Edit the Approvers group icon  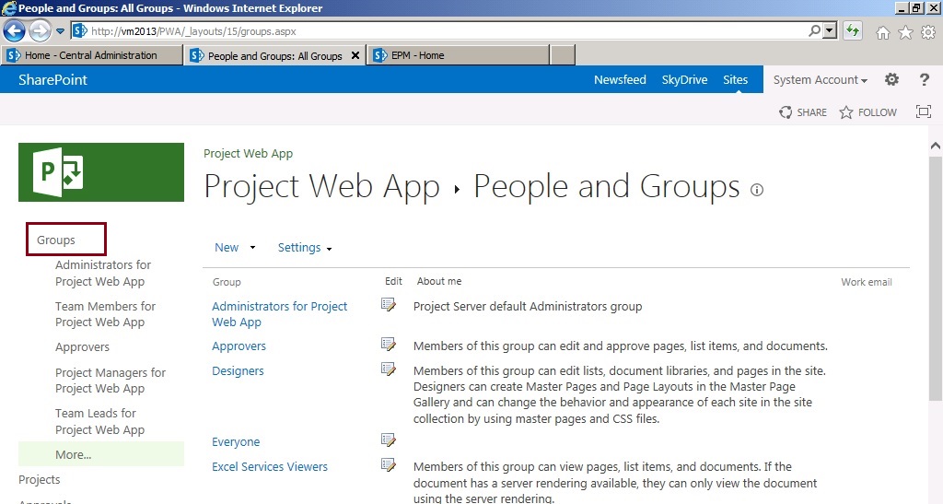click(x=389, y=345)
